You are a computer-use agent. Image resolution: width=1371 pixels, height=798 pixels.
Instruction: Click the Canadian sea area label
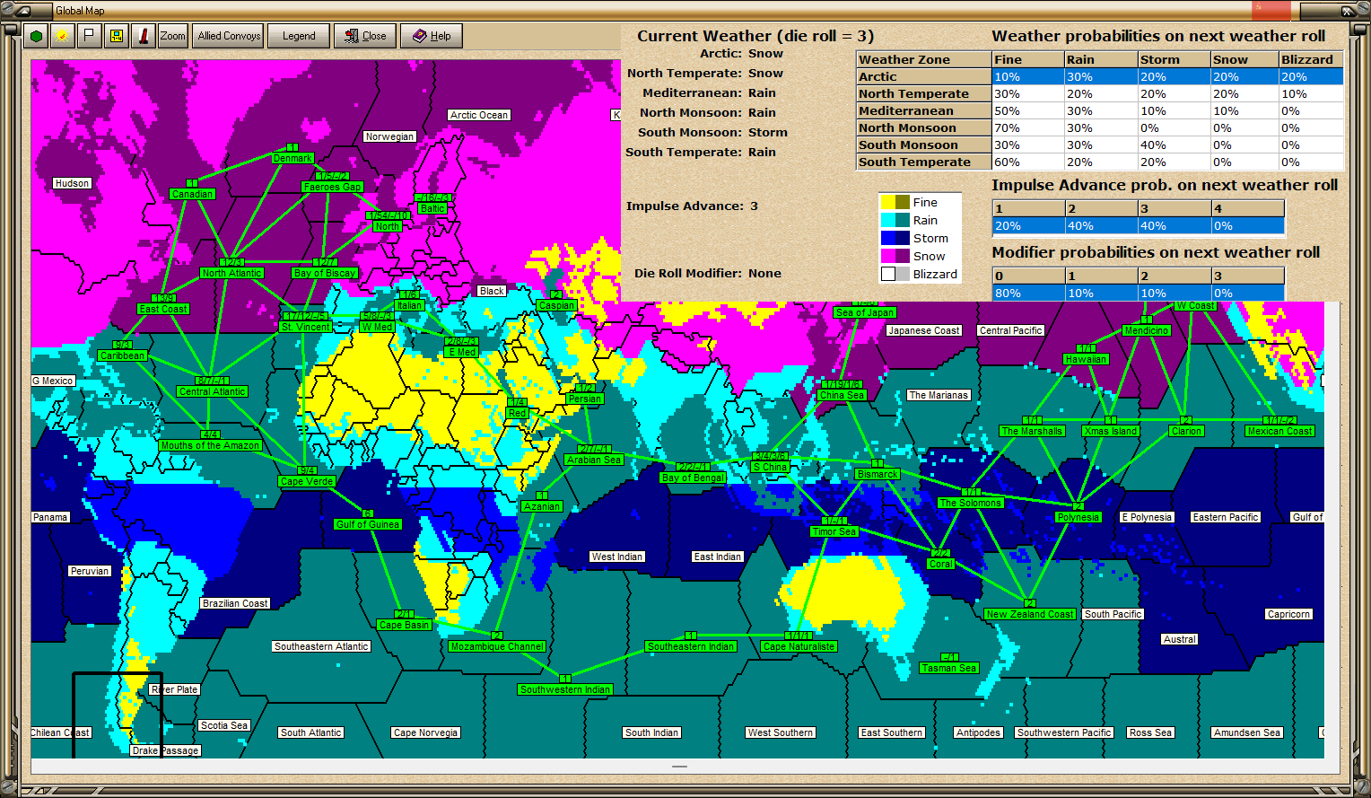click(192, 194)
